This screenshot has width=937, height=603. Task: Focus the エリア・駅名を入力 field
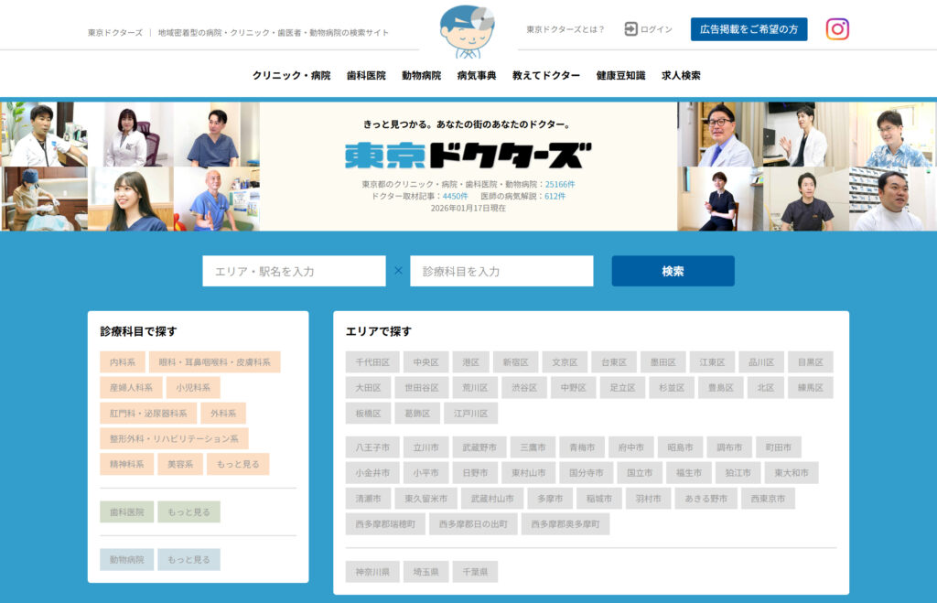(294, 271)
